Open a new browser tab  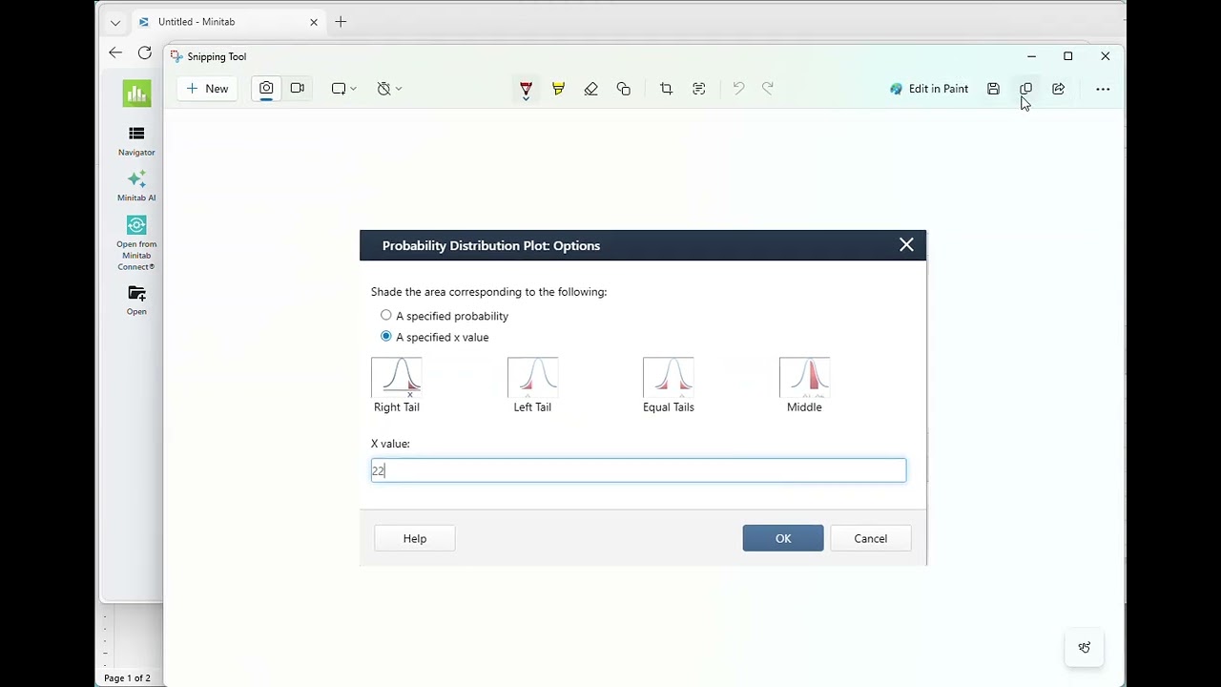[x=341, y=22]
